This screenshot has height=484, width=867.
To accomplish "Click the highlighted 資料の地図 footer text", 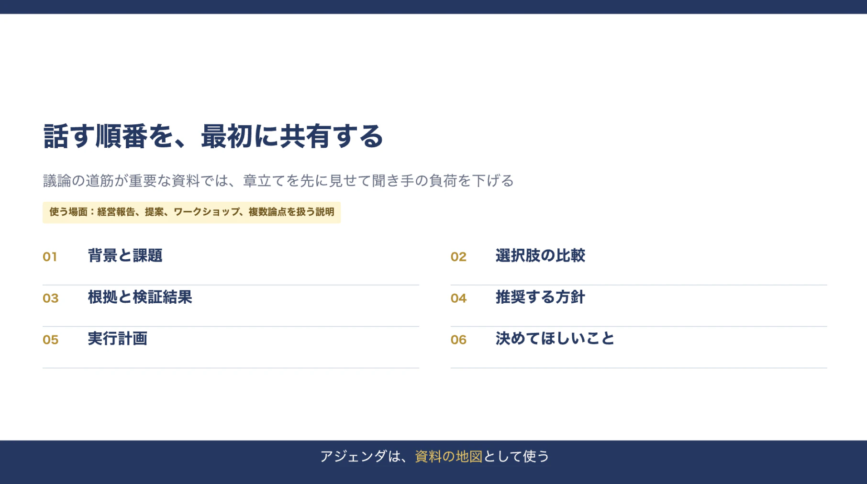I will pos(448,457).
